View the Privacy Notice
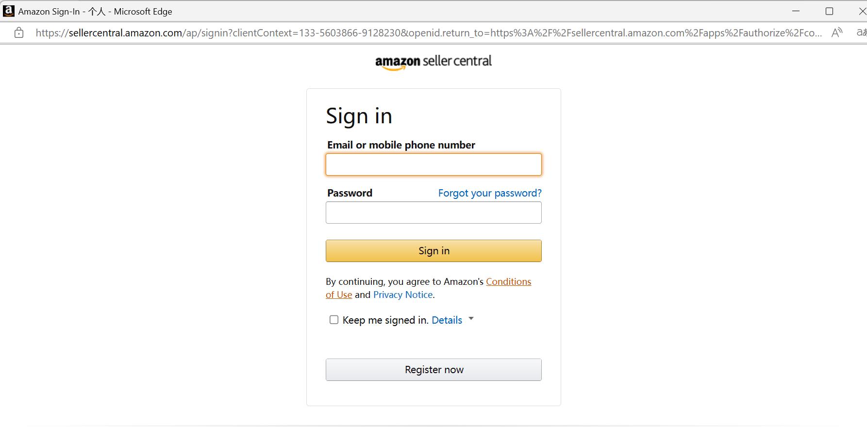Image resolution: width=867 pixels, height=427 pixels. [402, 295]
